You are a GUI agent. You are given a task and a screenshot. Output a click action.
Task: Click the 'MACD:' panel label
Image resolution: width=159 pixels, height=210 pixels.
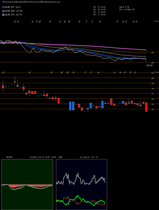coord(9,157)
